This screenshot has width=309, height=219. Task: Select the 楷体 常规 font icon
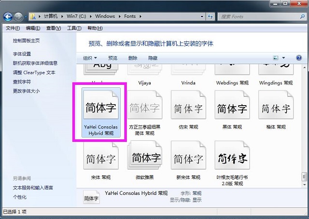click(276, 105)
